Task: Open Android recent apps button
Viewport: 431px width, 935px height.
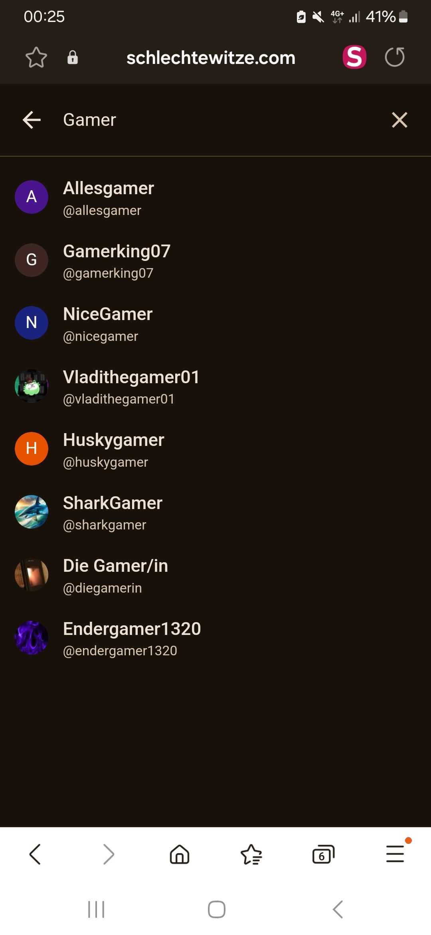Action: click(x=96, y=909)
